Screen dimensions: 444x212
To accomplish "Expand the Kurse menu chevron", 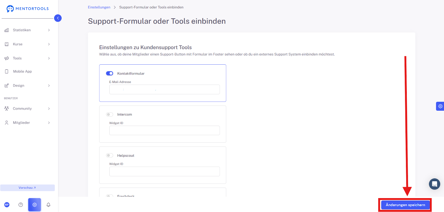I will click(49, 44).
